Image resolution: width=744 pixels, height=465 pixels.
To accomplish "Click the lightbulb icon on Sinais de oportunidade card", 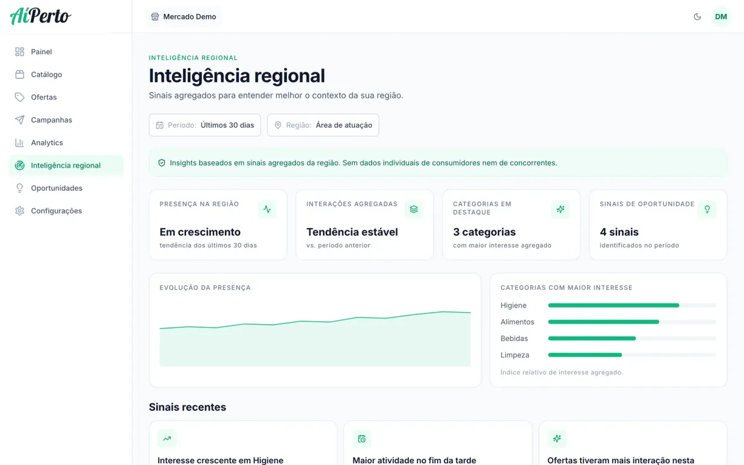I will (x=707, y=209).
